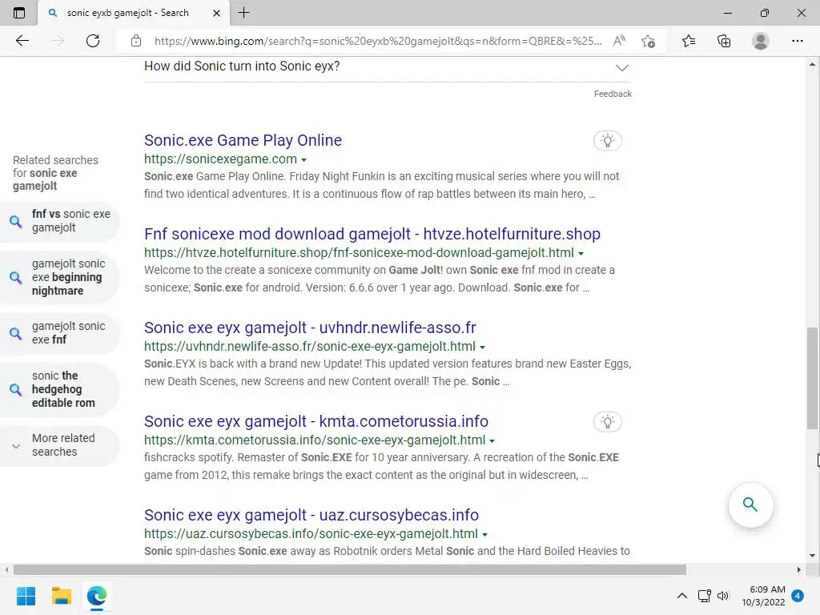This screenshot has height=615, width=820.
Task: Open the Windows Start menu
Action: [x=26, y=596]
